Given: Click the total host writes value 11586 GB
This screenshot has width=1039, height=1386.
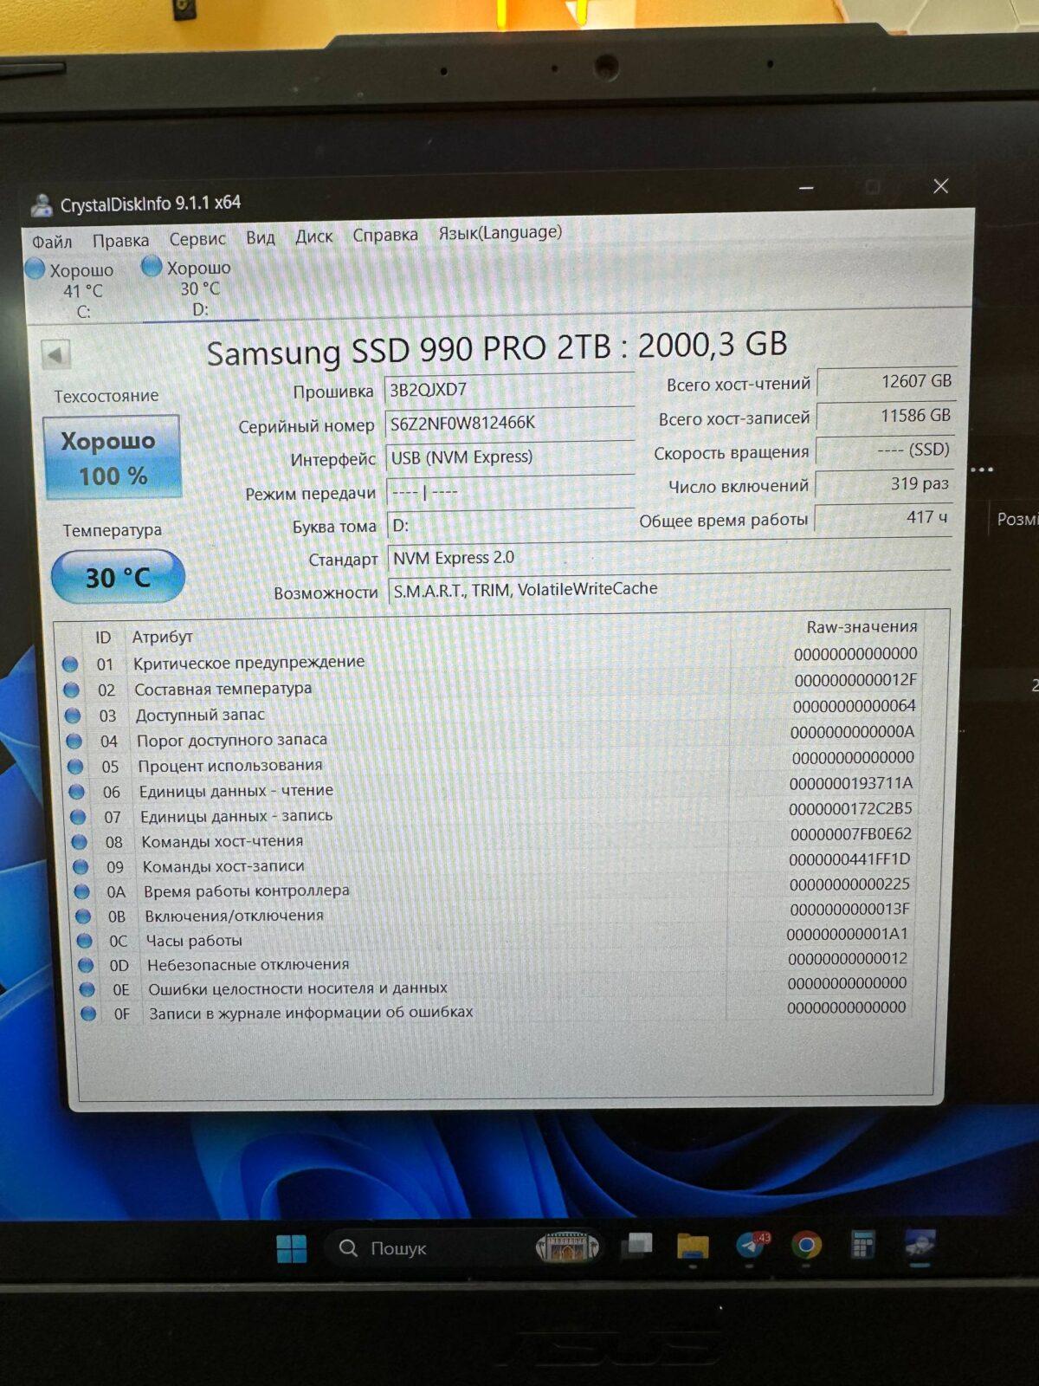Looking at the screenshot, I should coord(886,416).
